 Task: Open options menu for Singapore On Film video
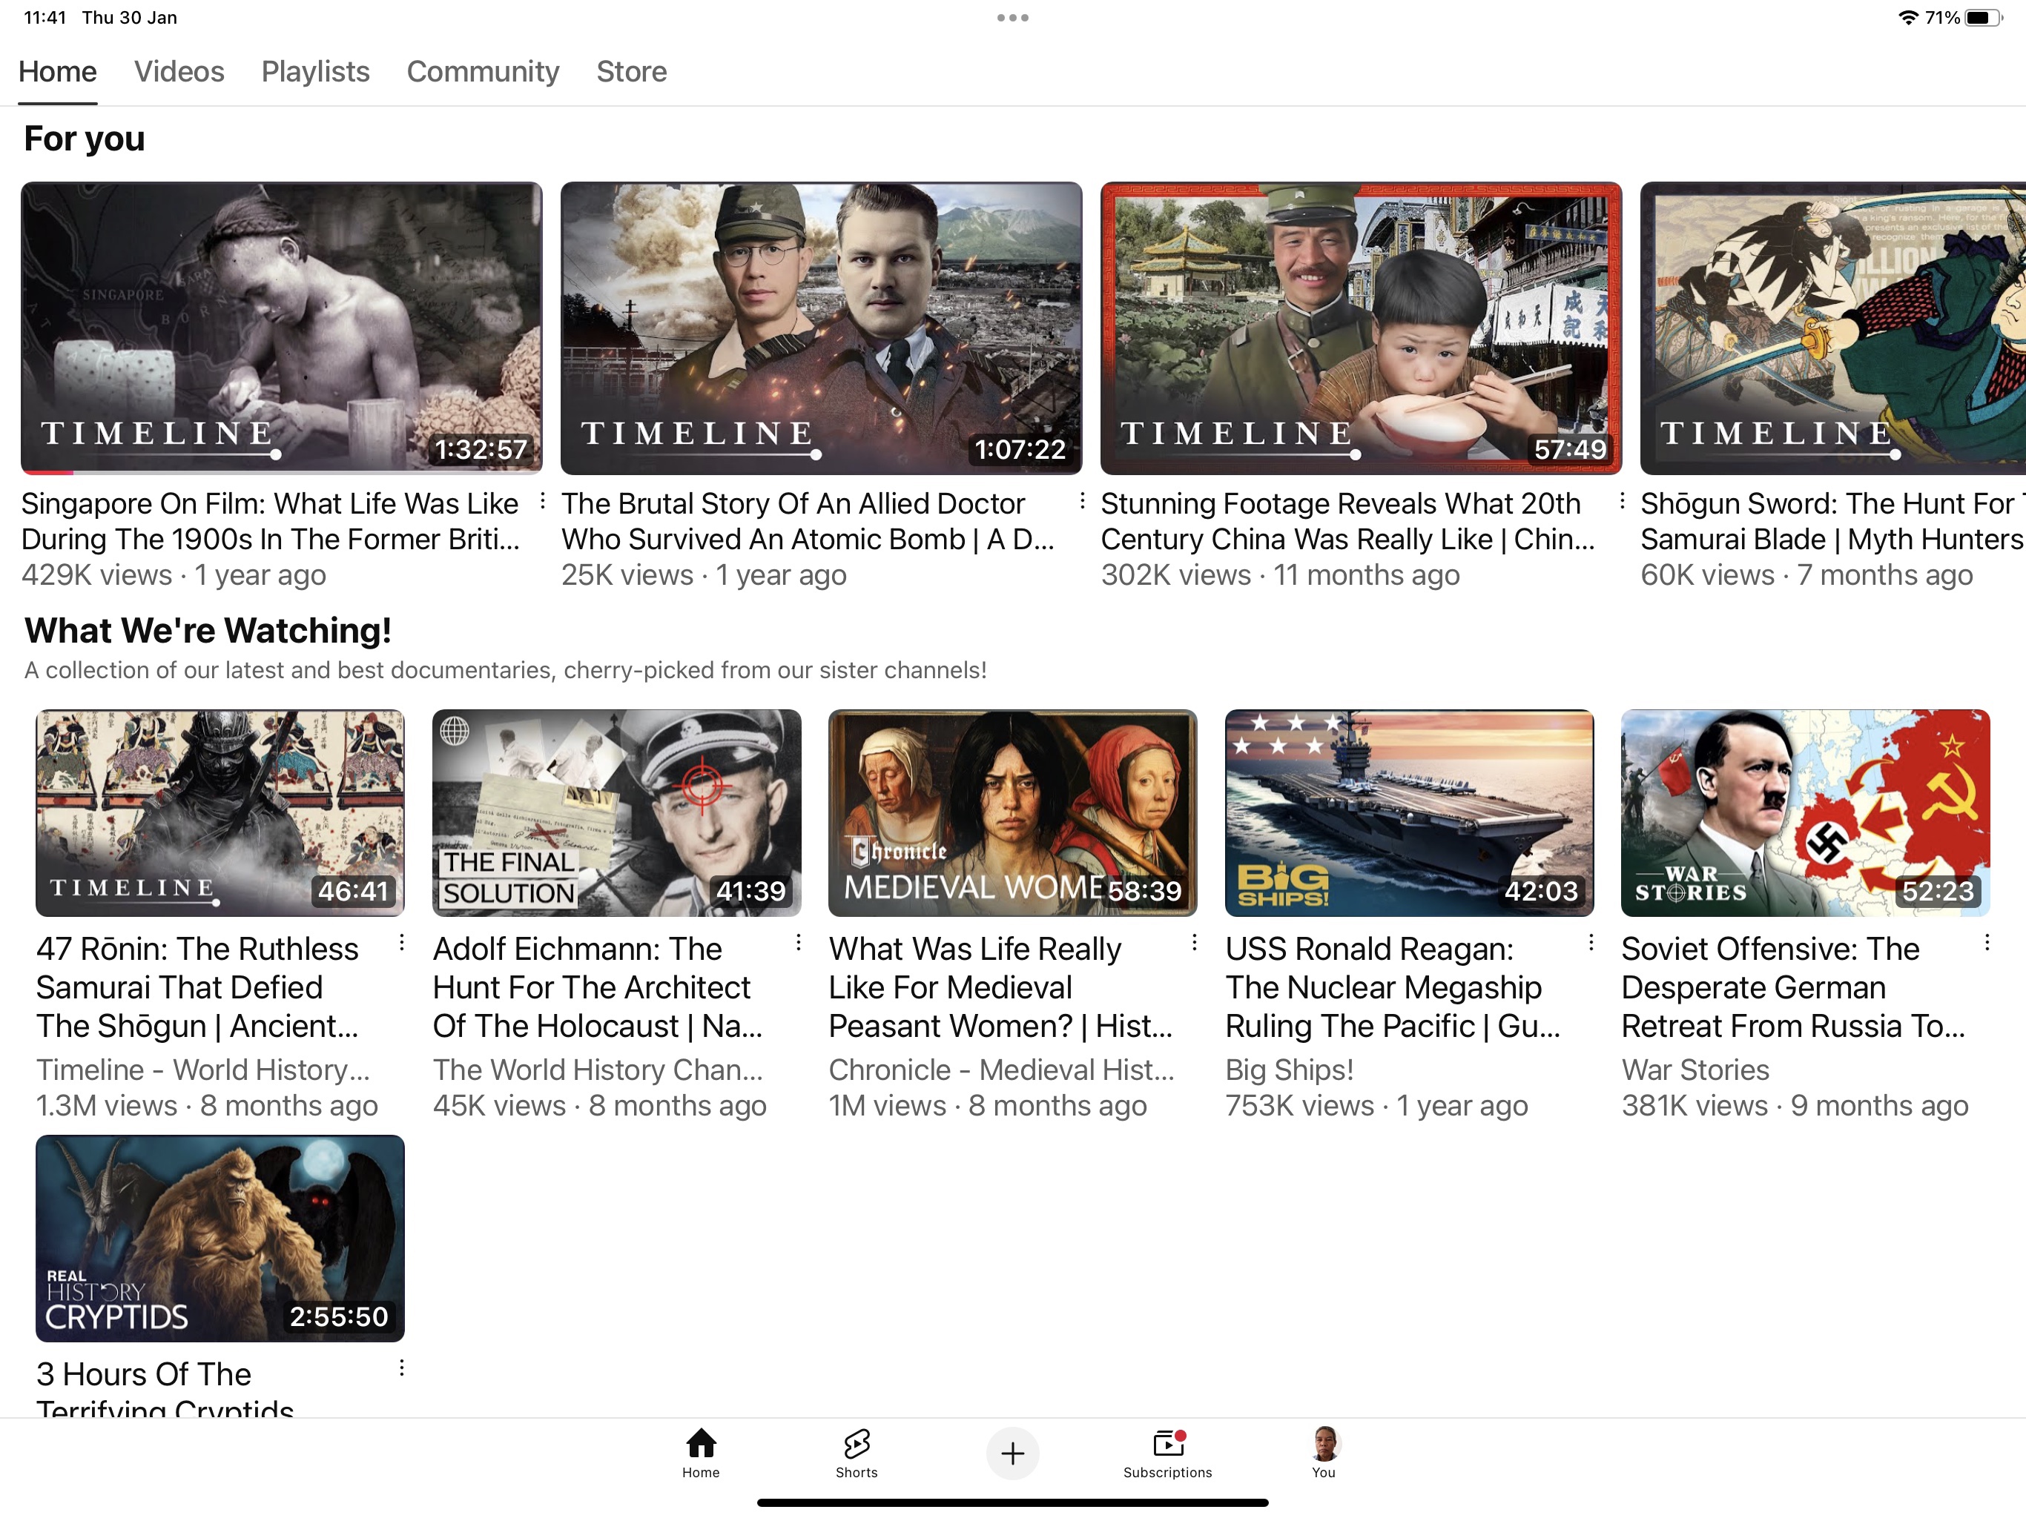point(542,501)
